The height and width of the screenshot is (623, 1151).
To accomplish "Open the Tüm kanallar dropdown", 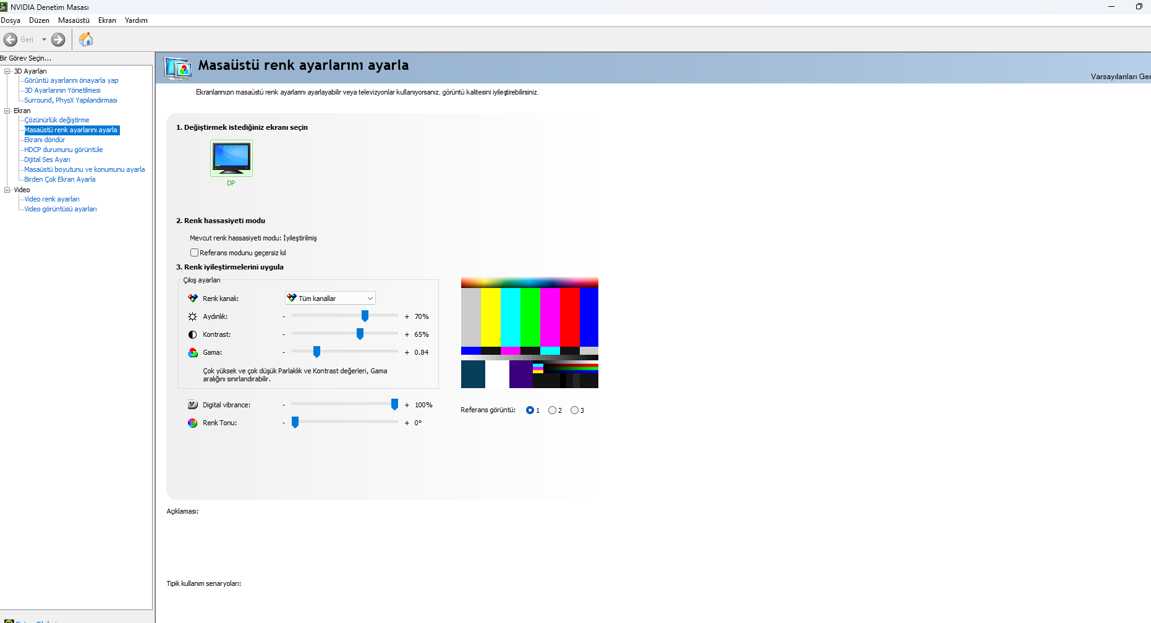I will pyautogui.click(x=330, y=298).
